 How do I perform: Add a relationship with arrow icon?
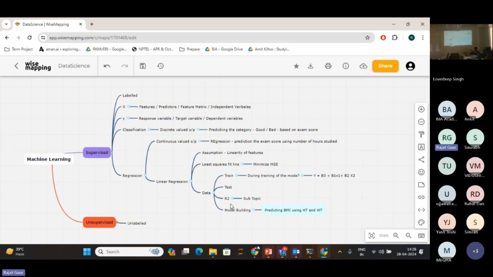point(421,210)
